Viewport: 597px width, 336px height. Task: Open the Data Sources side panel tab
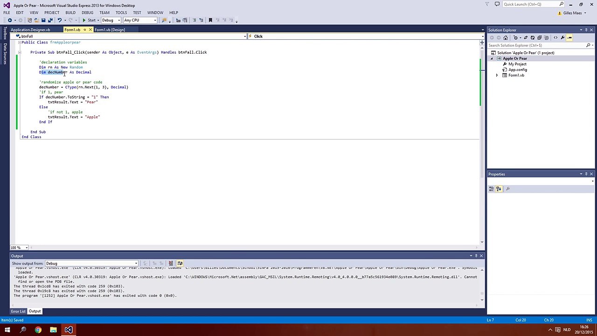coord(5,54)
